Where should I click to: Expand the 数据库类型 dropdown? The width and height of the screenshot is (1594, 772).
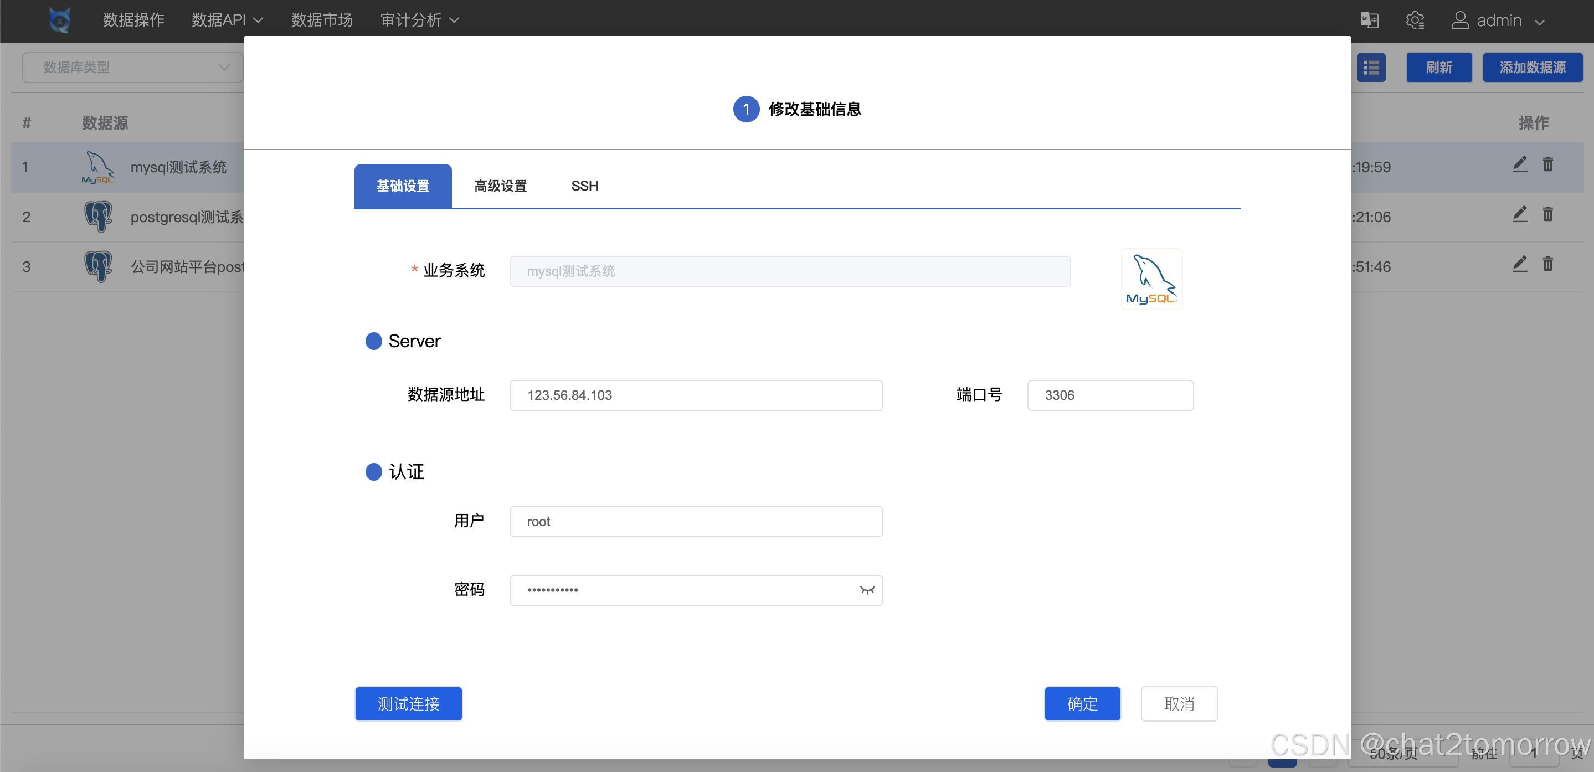(x=132, y=68)
